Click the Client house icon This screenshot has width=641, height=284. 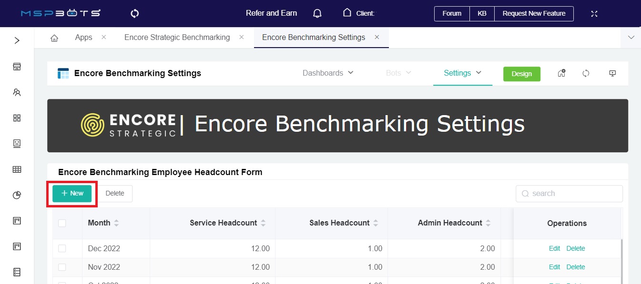point(347,13)
